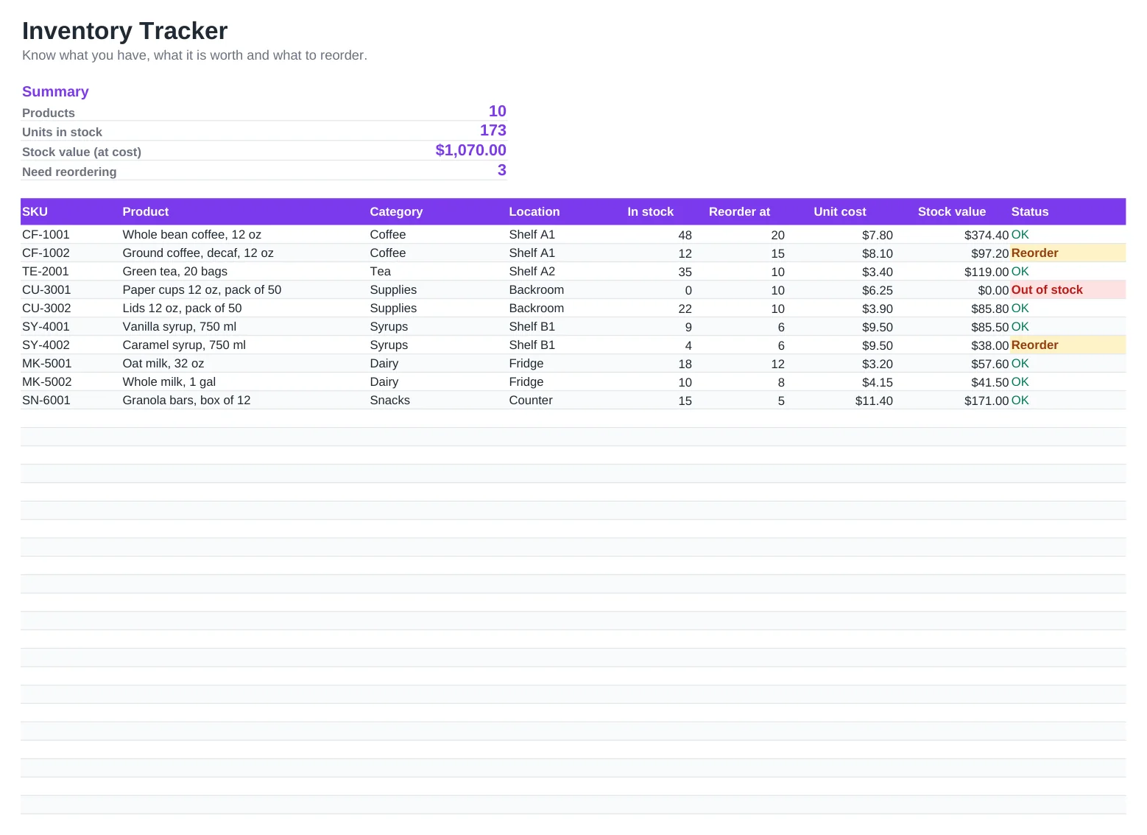Click the Unit cost column header
This screenshot has height=835, width=1147.
click(x=840, y=211)
